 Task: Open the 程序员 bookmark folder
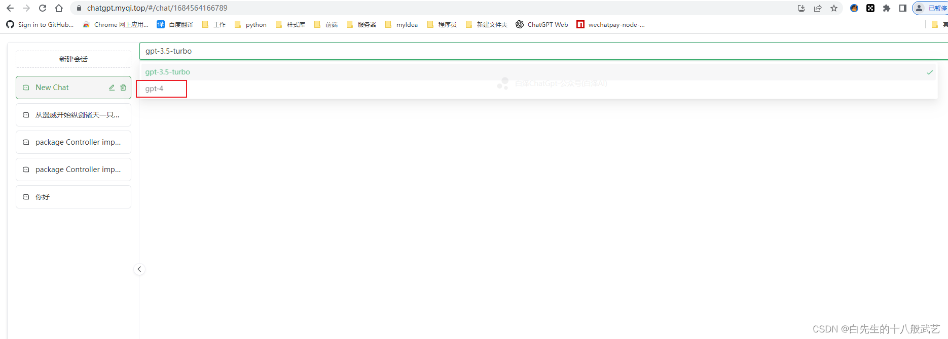(442, 24)
